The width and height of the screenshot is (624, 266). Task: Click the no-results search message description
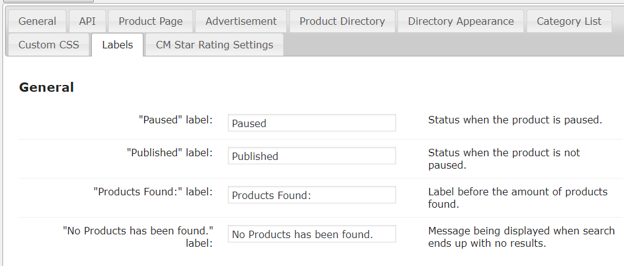(522, 237)
